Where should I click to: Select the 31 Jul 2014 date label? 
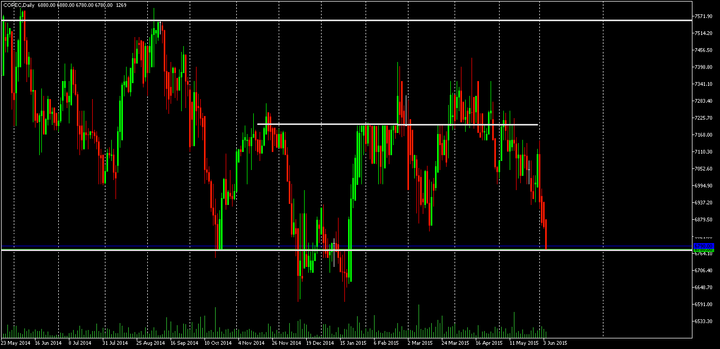[115, 343]
